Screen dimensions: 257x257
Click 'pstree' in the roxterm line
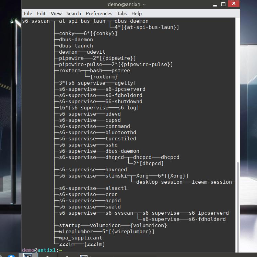(121, 71)
